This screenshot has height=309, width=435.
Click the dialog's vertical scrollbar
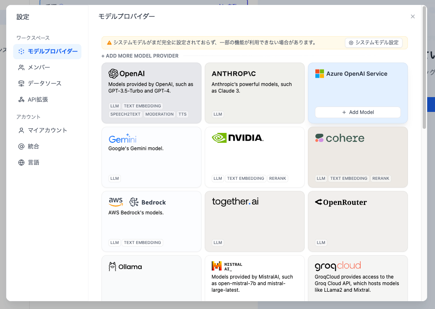424,67
